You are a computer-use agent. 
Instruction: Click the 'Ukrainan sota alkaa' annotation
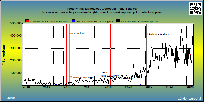tap(158, 34)
